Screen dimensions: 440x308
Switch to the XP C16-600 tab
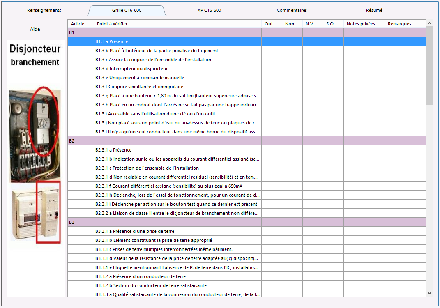[209, 10]
